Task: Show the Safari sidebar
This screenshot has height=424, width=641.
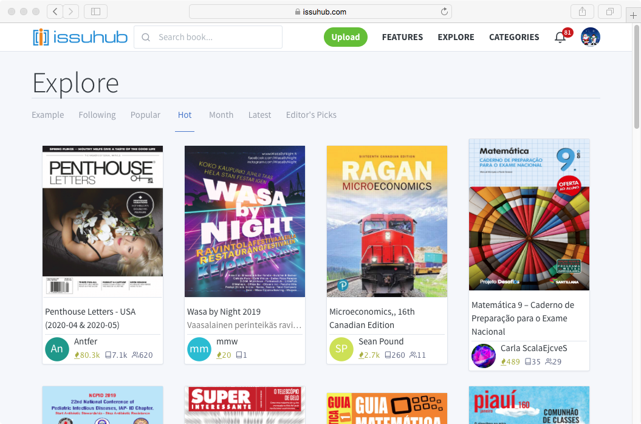Action: (95, 12)
